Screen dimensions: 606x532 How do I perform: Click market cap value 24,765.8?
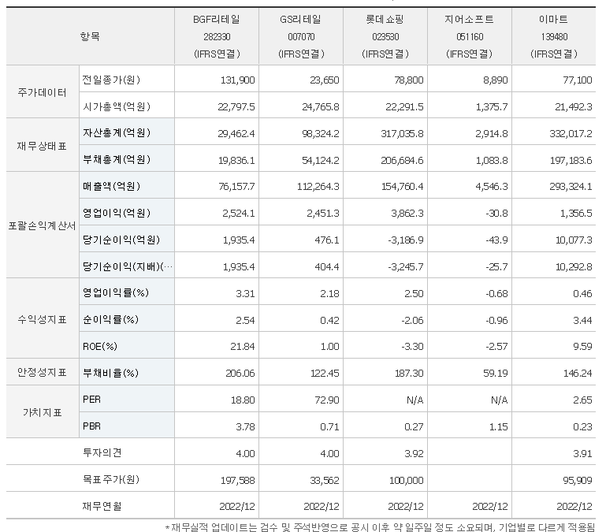(x=321, y=106)
